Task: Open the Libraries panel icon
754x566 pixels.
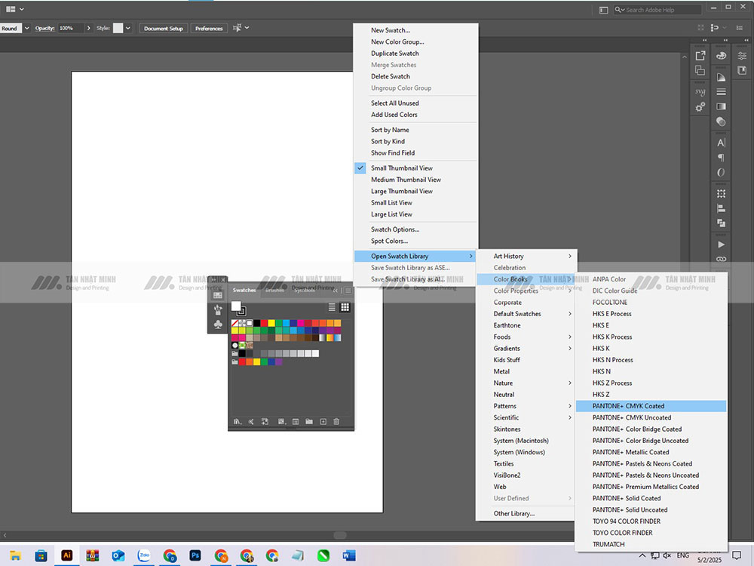Action: tap(742, 71)
